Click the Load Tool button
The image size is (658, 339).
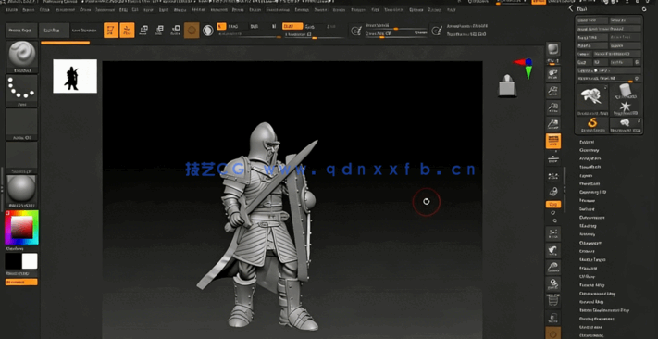click(592, 20)
